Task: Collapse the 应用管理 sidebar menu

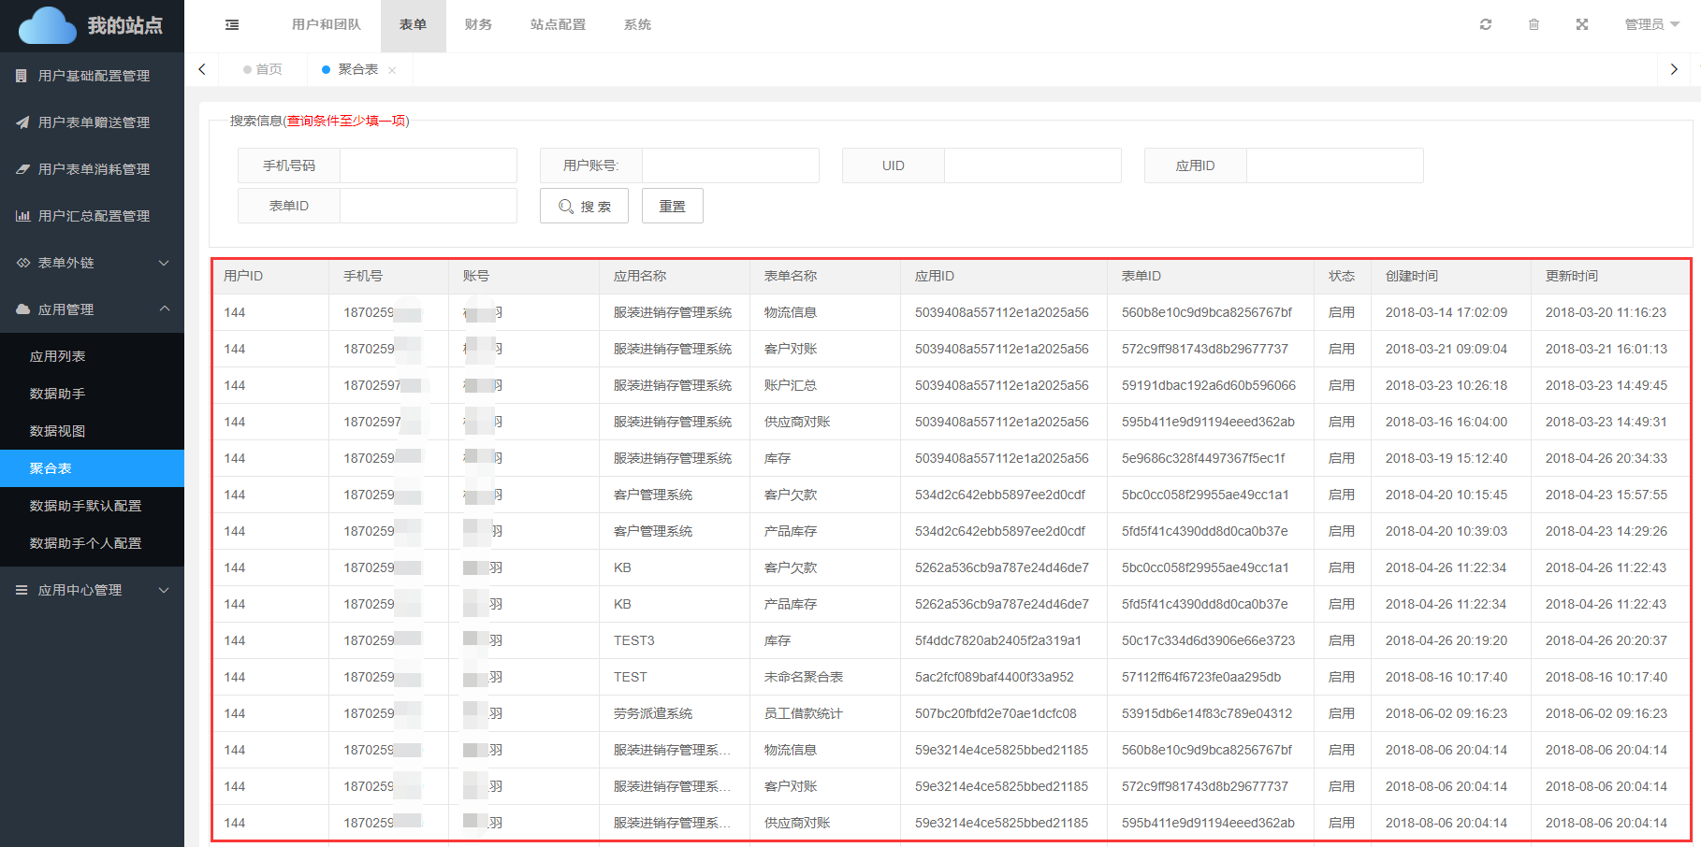Action: click(92, 309)
